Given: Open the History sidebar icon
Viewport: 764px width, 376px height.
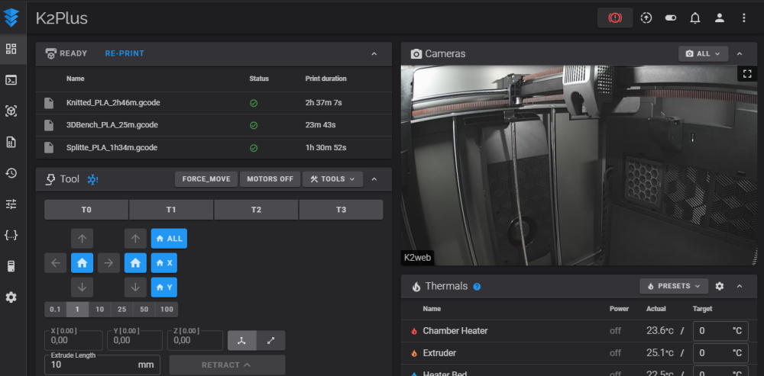Looking at the screenshot, I should click(11, 173).
